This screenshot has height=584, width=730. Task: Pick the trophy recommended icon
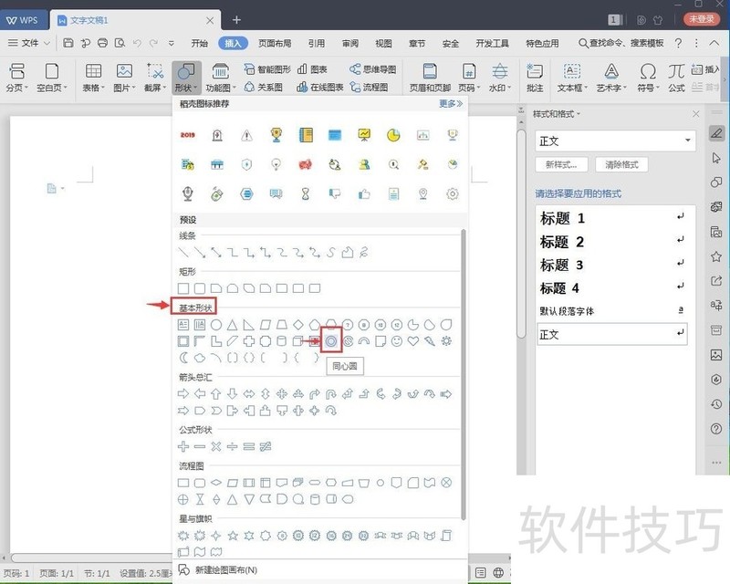[x=276, y=135]
